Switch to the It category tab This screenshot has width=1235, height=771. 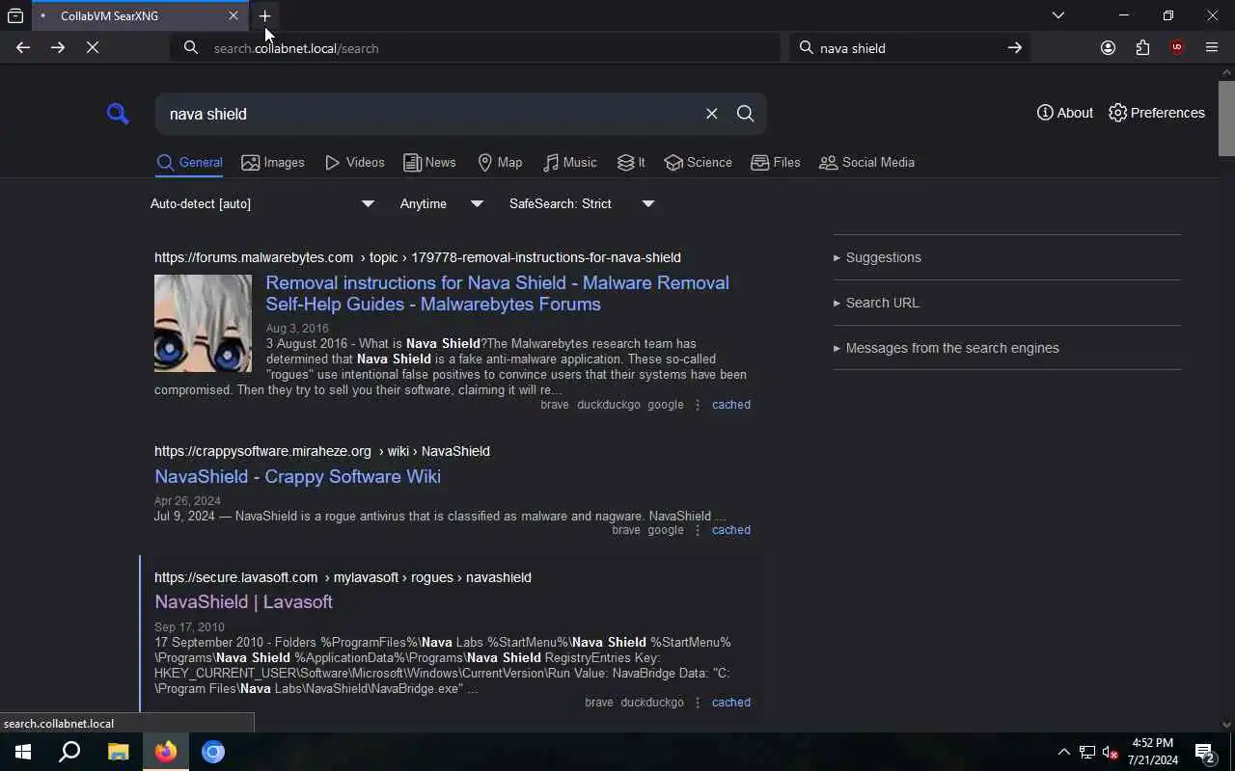[x=631, y=162]
